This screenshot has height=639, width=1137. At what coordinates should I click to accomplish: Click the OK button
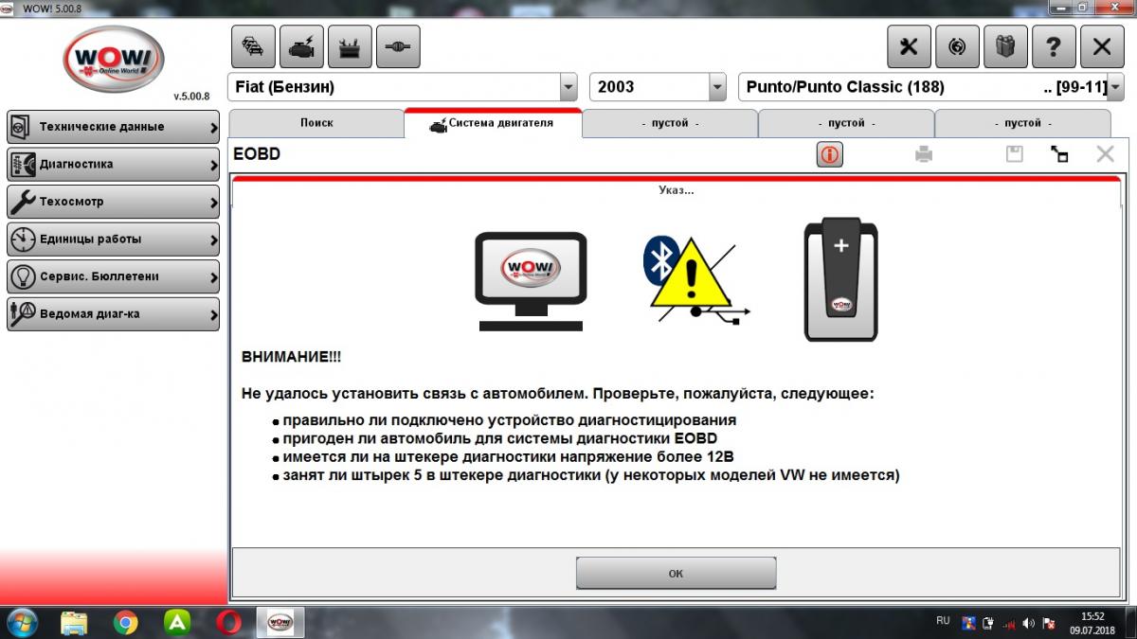[676, 574]
